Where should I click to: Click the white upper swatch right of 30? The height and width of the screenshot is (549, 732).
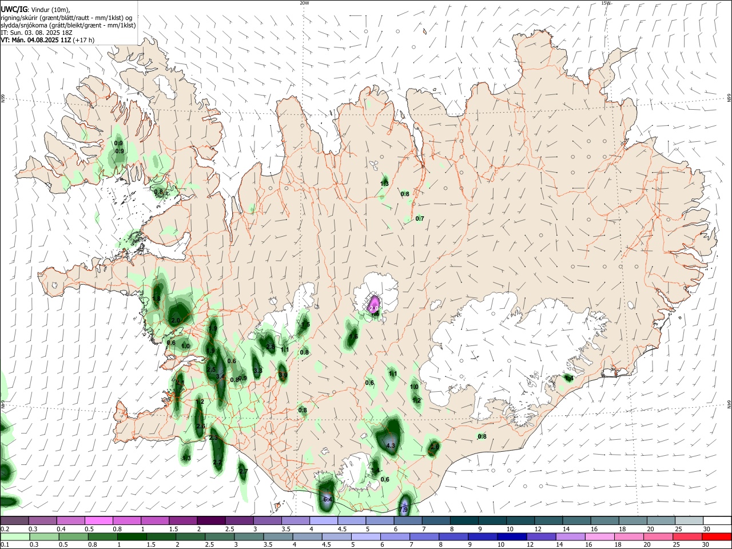pos(716,520)
